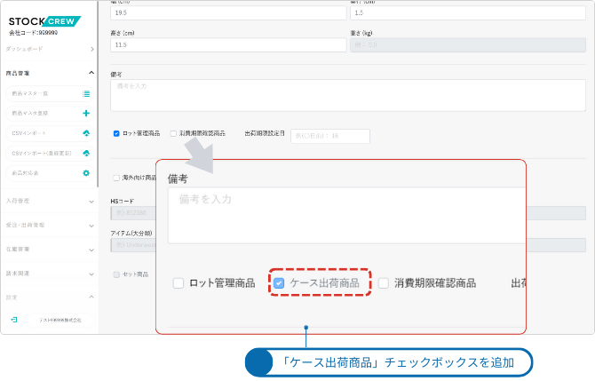Click the chevron arrow next to ダッシュボード

[x=91, y=50]
